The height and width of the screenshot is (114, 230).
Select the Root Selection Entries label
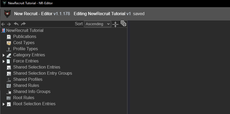click(x=34, y=104)
